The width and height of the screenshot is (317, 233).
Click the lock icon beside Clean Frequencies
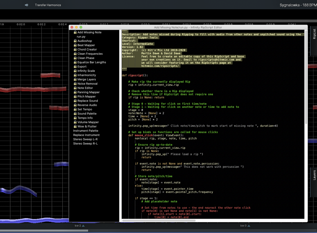click(75, 54)
